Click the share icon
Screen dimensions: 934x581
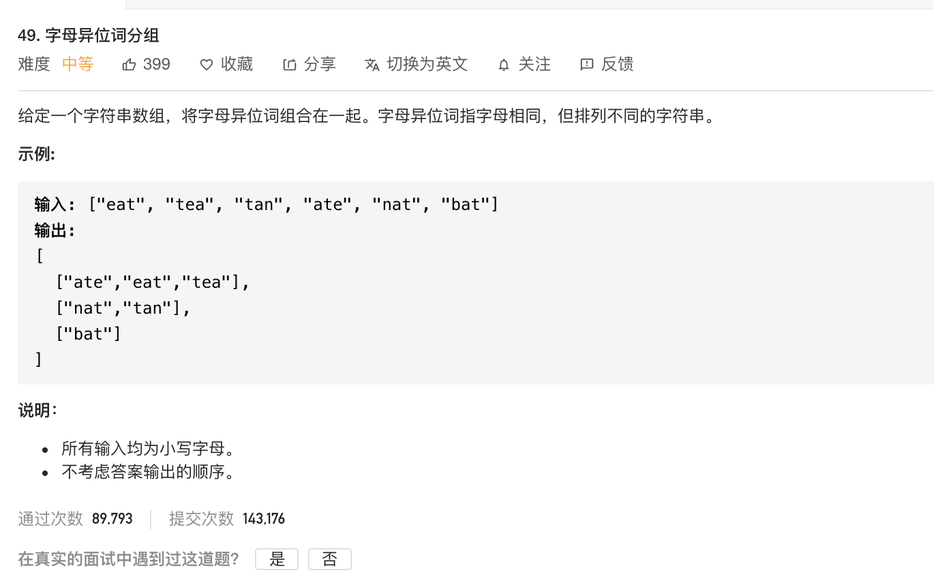[x=290, y=65]
